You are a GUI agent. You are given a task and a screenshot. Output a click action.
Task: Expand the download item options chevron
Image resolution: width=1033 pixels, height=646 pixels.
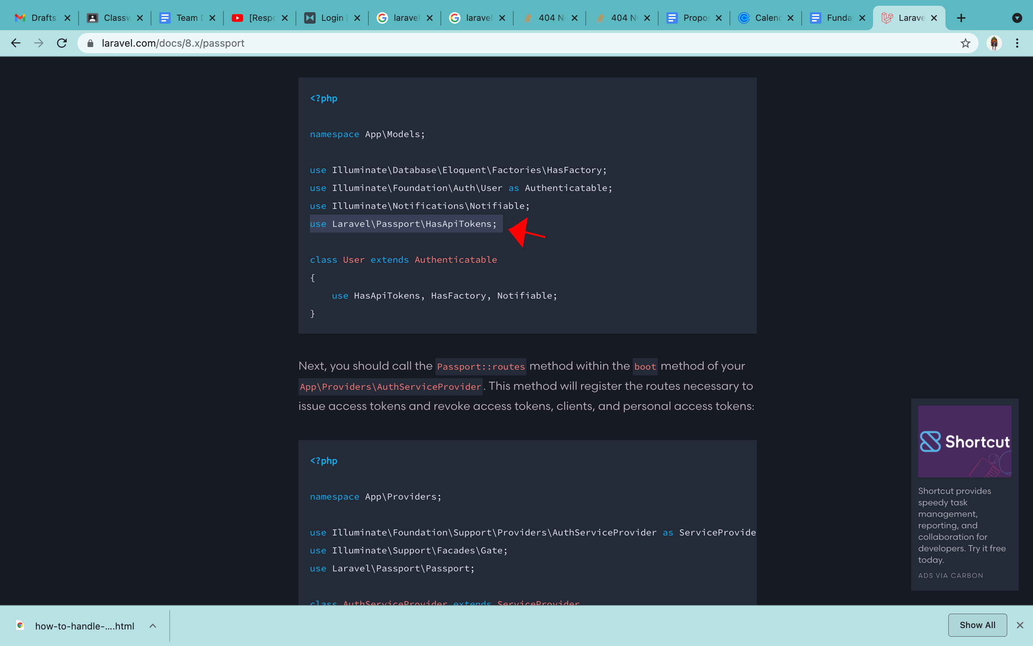[153, 626]
